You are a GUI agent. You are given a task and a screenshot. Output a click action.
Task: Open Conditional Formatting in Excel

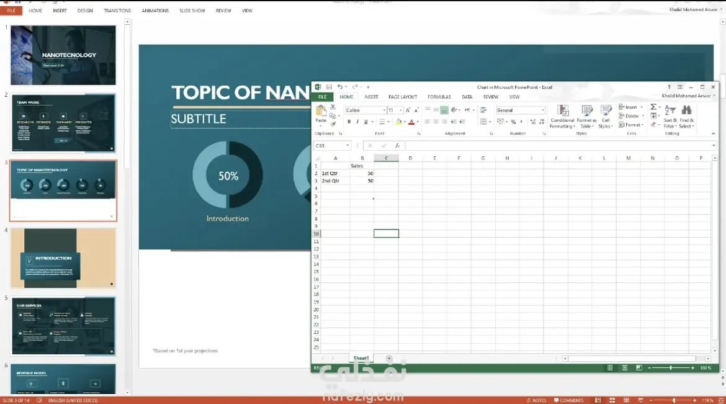coord(563,117)
